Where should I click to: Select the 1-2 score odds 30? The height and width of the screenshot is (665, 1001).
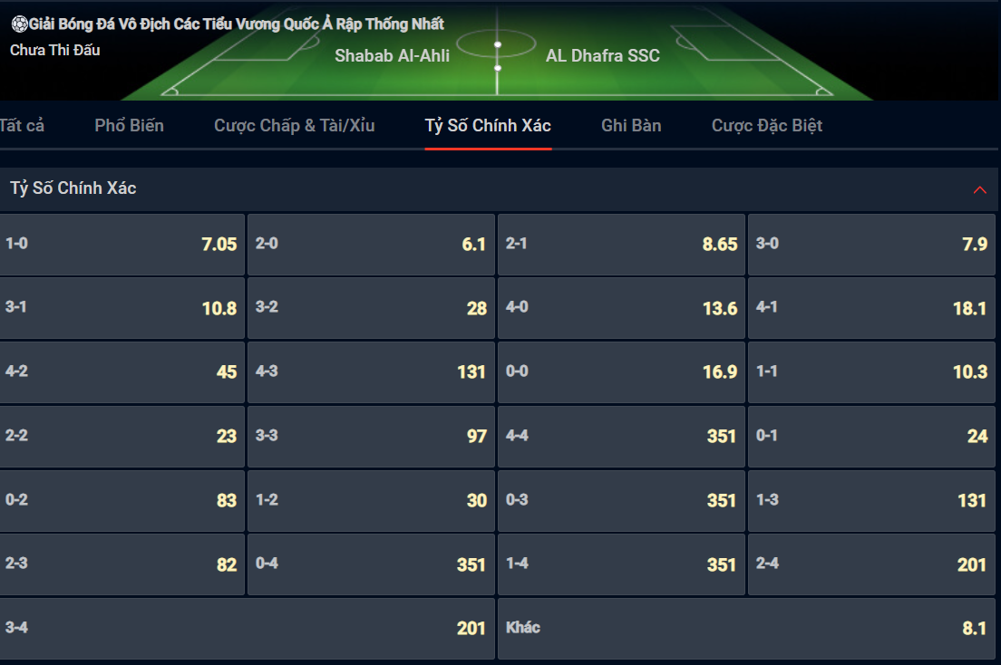371,501
